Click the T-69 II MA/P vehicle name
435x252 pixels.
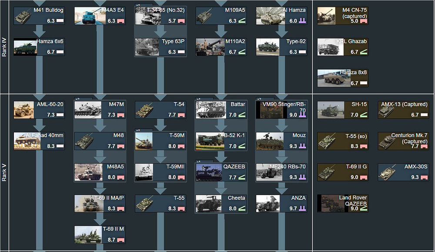tap(109, 198)
